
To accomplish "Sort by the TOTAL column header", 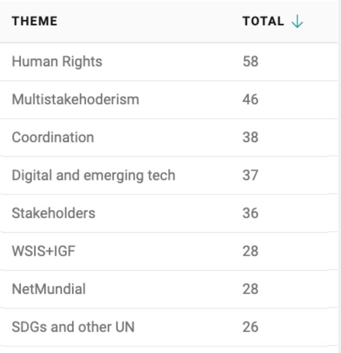I will 263,21.
